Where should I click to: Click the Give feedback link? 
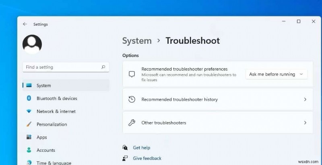[147, 158]
